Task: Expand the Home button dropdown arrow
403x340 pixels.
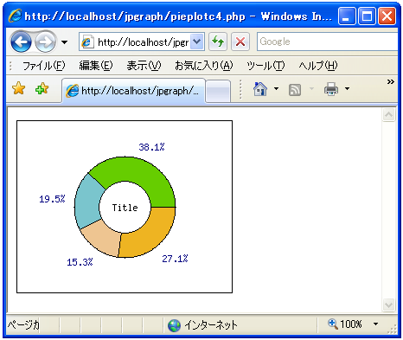Action: 276,88
